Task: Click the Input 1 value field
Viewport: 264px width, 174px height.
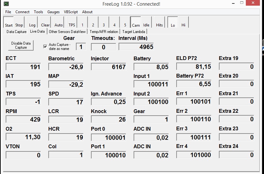Action: pos(151,84)
